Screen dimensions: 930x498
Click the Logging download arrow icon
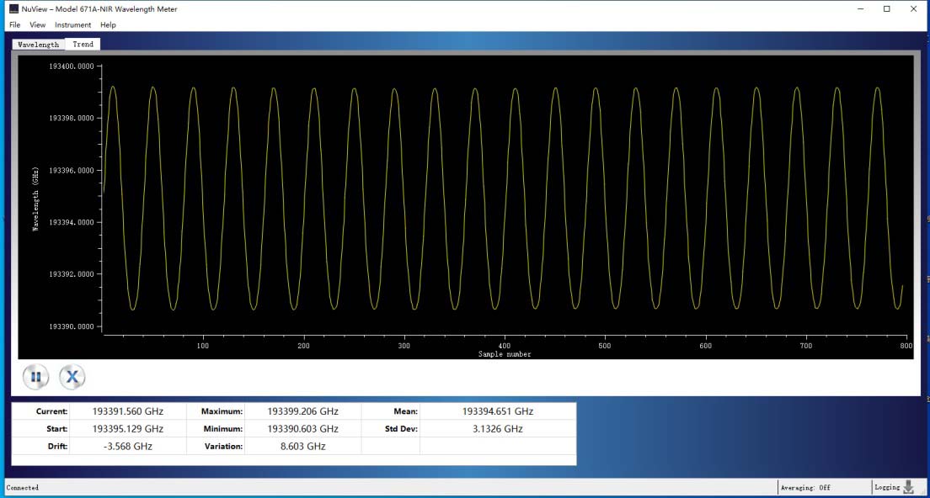pyautogui.click(x=908, y=487)
